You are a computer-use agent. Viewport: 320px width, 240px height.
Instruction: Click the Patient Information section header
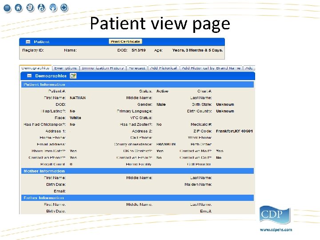[x=137, y=84]
